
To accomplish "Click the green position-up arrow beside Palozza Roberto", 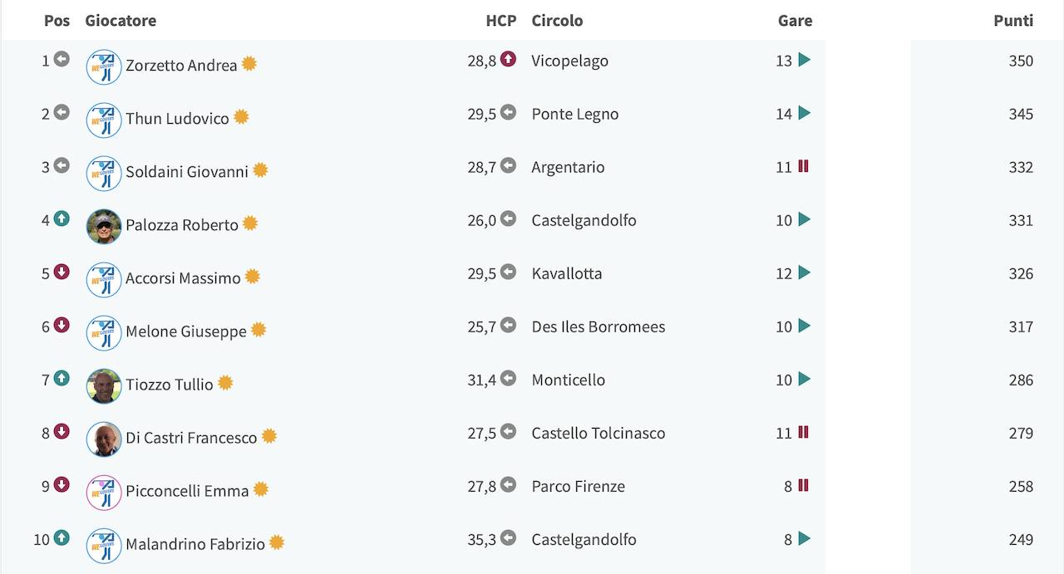I will tap(62, 218).
